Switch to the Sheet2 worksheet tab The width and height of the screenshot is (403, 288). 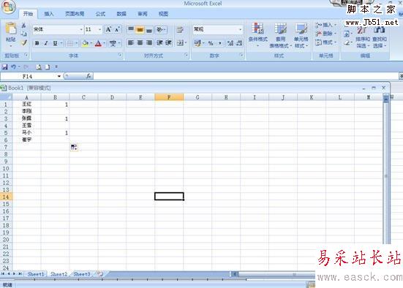point(59,274)
